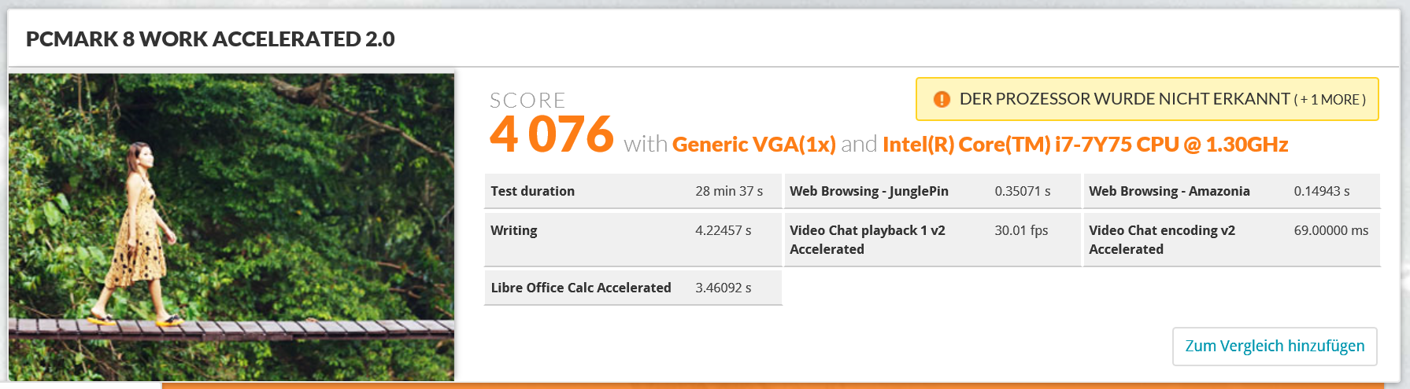Select the Test duration row label

532,191
